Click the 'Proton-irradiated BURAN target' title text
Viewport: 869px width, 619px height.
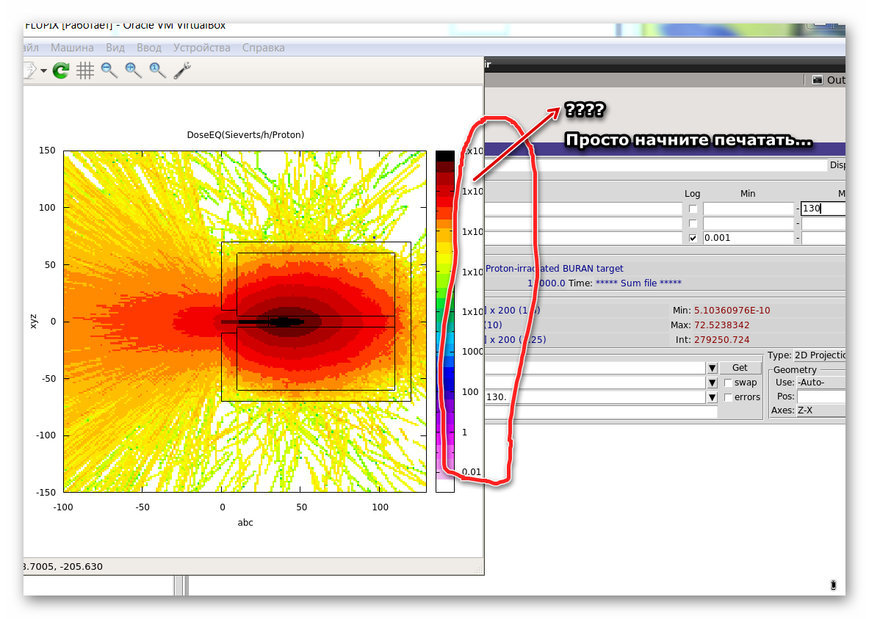(554, 269)
